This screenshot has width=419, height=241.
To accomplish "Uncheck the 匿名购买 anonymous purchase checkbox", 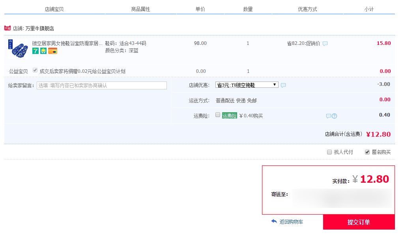I will point(367,152).
